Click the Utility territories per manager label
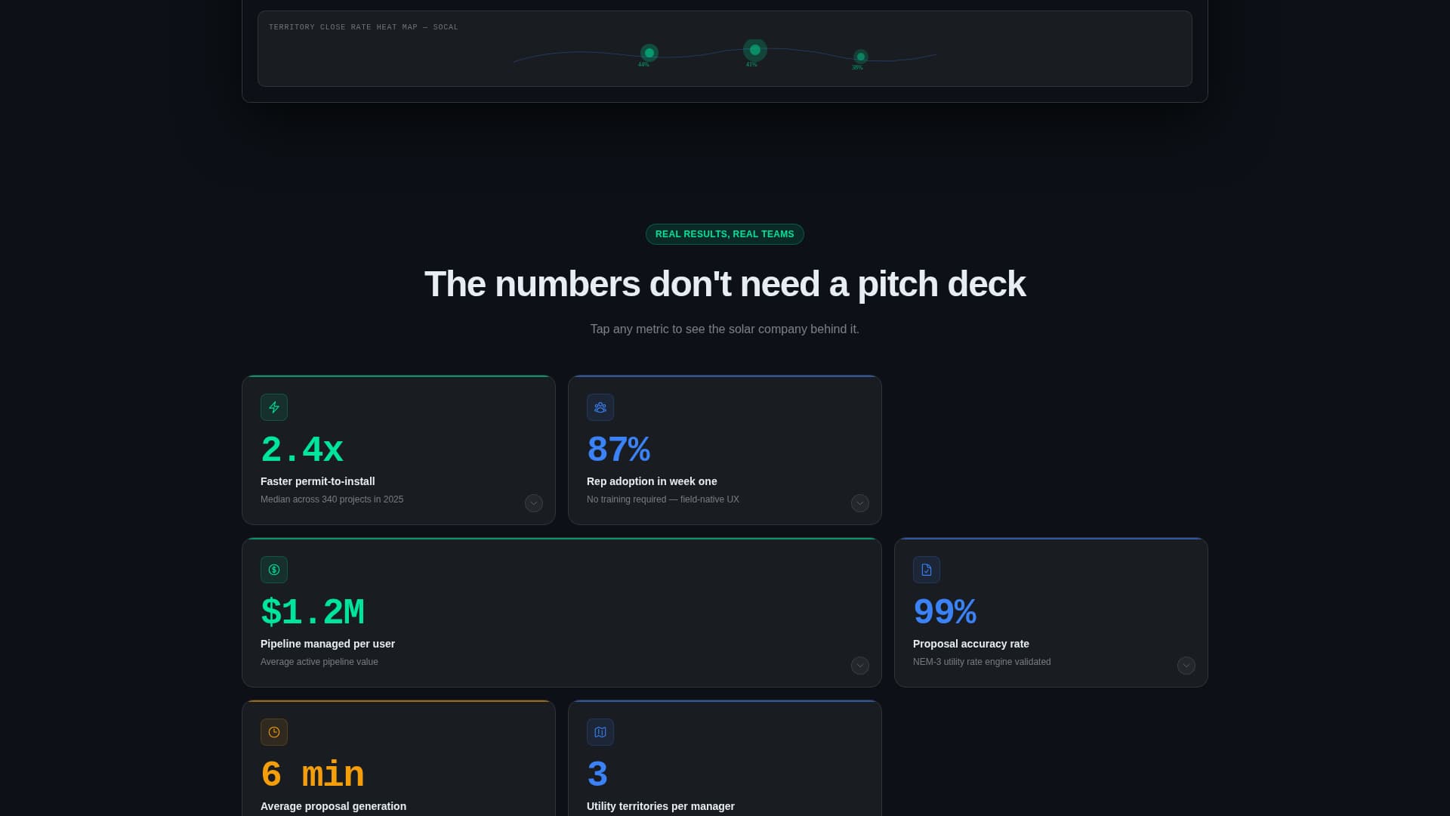The width and height of the screenshot is (1450, 816). tap(661, 806)
